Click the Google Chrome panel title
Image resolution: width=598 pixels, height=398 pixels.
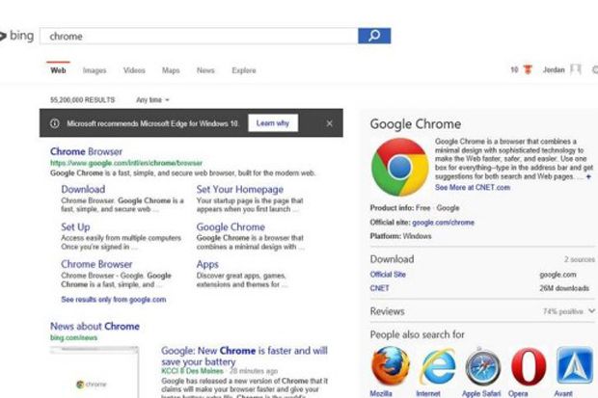click(416, 124)
